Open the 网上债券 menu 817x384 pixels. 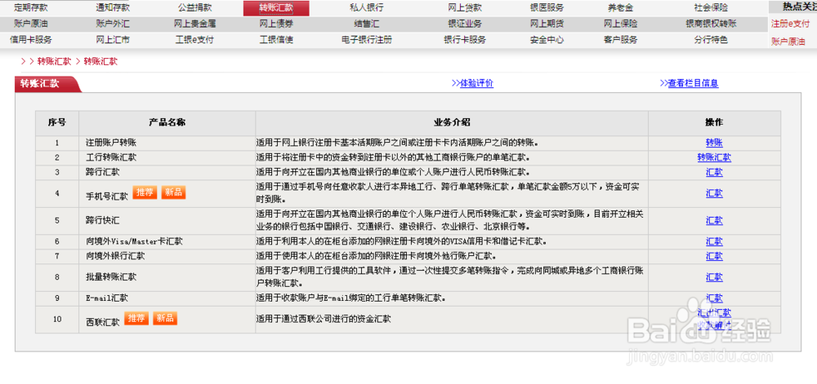click(x=276, y=24)
